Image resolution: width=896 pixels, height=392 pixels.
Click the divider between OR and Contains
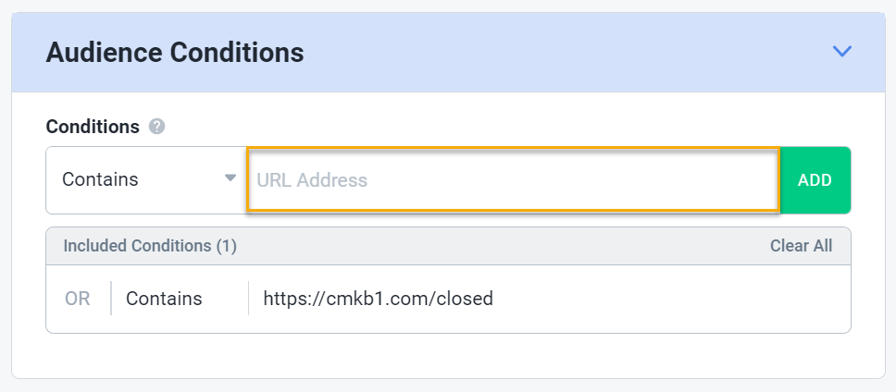point(111,299)
